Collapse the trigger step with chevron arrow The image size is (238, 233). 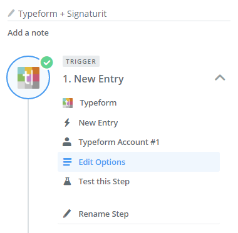(x=220, y=77)
